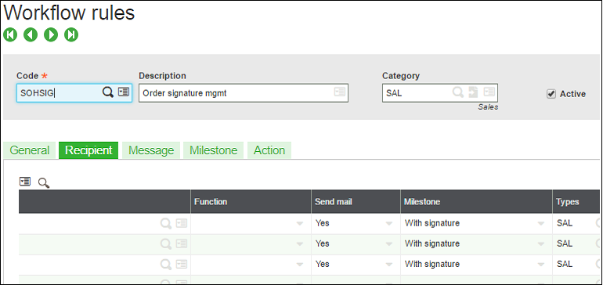The width and height of the screenshot is (603, 285).
Task: Click the third row recipient card icon
Action: pyautogui.click(x=182, y=264)
